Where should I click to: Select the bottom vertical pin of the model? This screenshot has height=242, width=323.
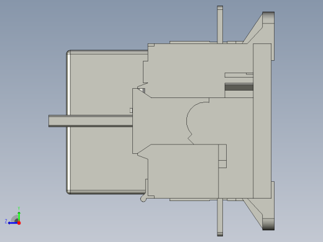[220, 217]
